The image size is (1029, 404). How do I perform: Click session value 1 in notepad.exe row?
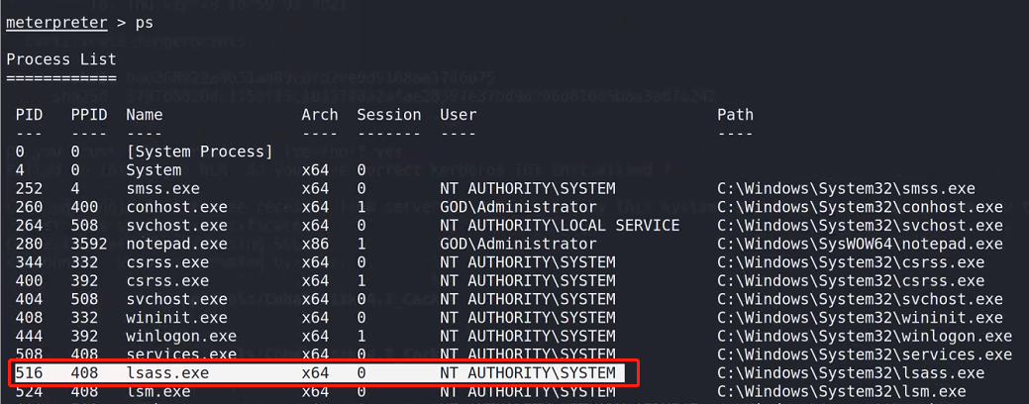(361, 244)
